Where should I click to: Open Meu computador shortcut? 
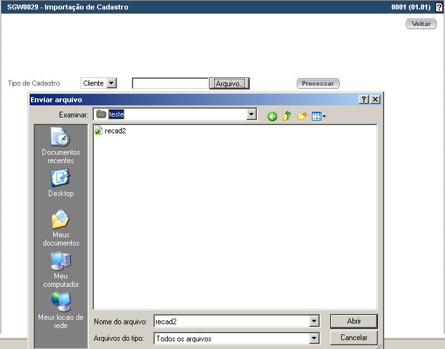pos(61,270)
